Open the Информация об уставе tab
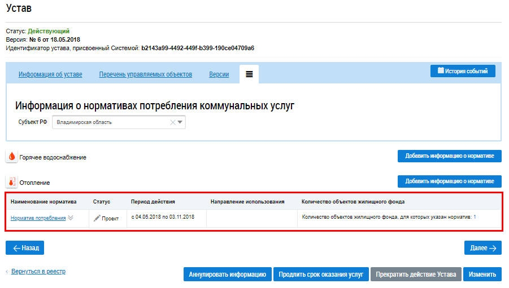This screenshot has width=509, height=288. (x=50, y=74)
